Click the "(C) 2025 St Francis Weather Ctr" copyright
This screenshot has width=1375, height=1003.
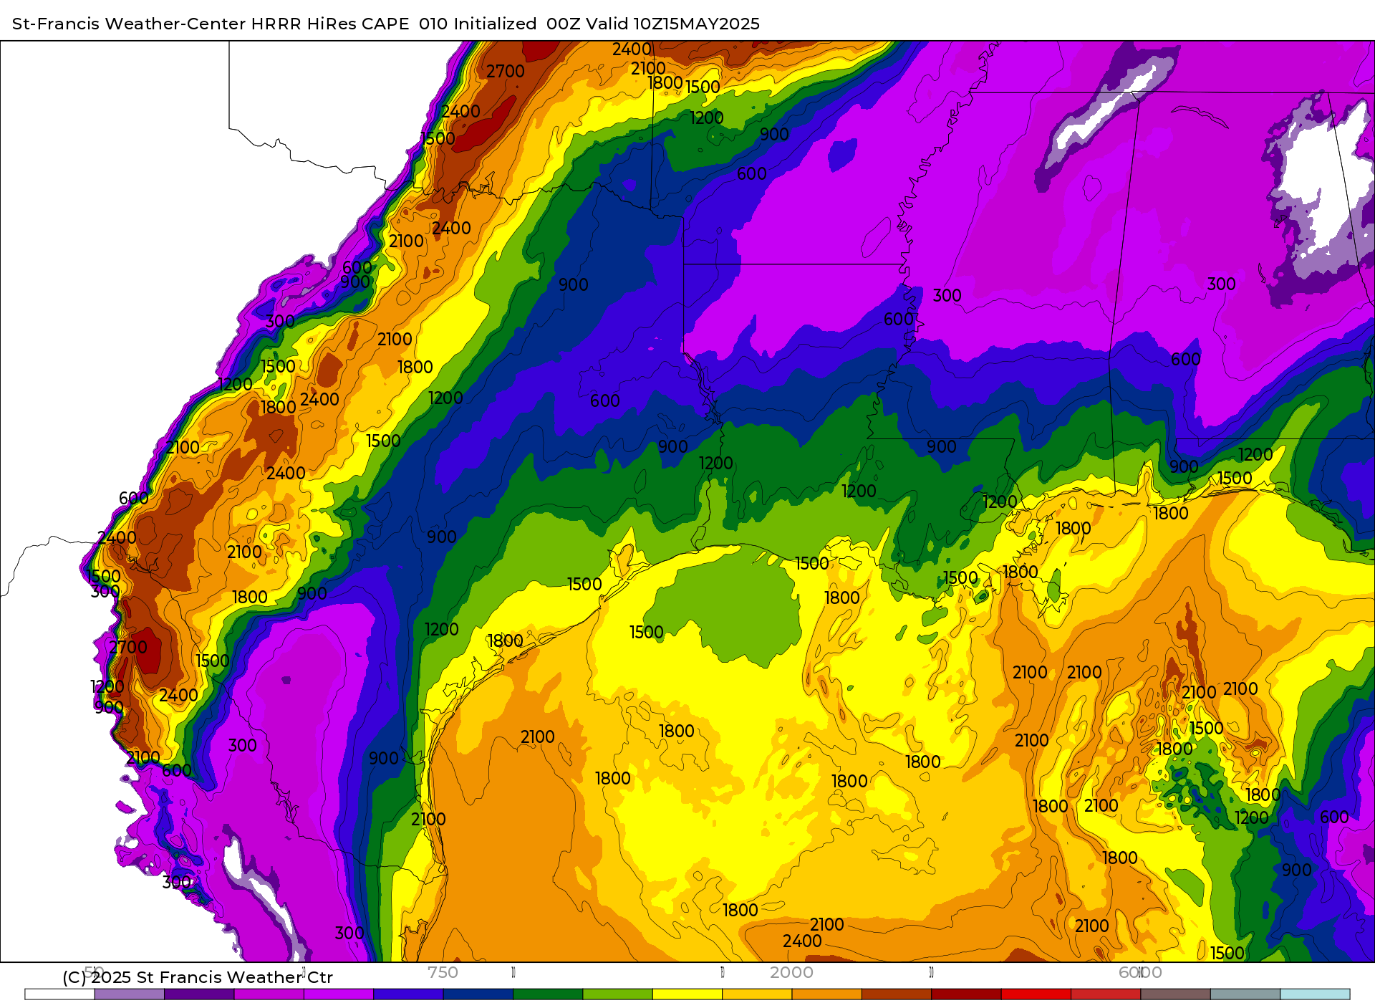click(198, 977)
